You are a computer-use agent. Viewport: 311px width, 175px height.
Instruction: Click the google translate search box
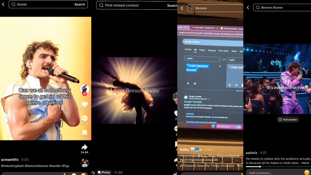(213, 42)
